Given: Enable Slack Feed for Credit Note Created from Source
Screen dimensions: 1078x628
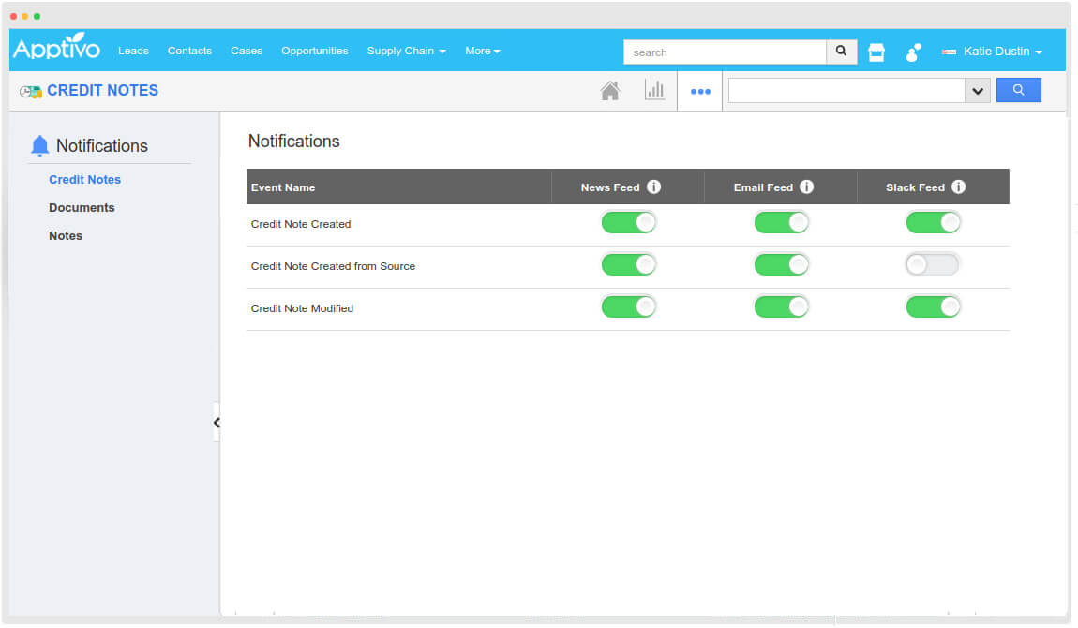Looking at the screenshot, I should coord(933,265).
